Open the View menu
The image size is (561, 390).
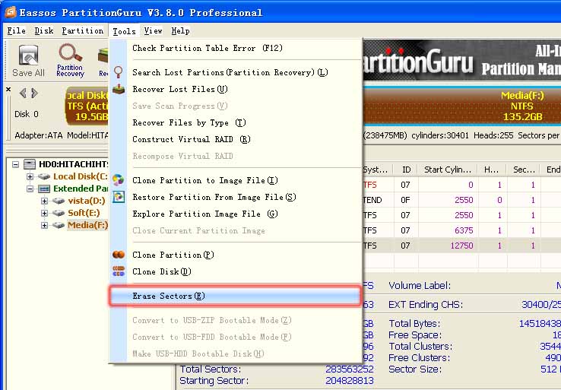[153, 30]
